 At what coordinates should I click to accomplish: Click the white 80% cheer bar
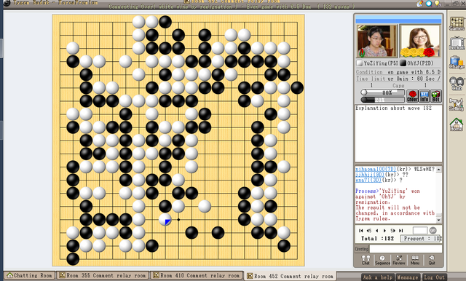click(383, 92)
